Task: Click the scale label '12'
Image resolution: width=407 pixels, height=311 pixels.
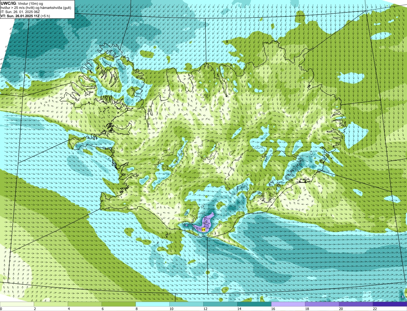Action: tap(205, 309)
